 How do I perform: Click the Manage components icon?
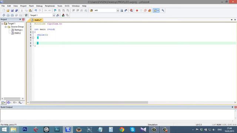[x=63, y=15]
